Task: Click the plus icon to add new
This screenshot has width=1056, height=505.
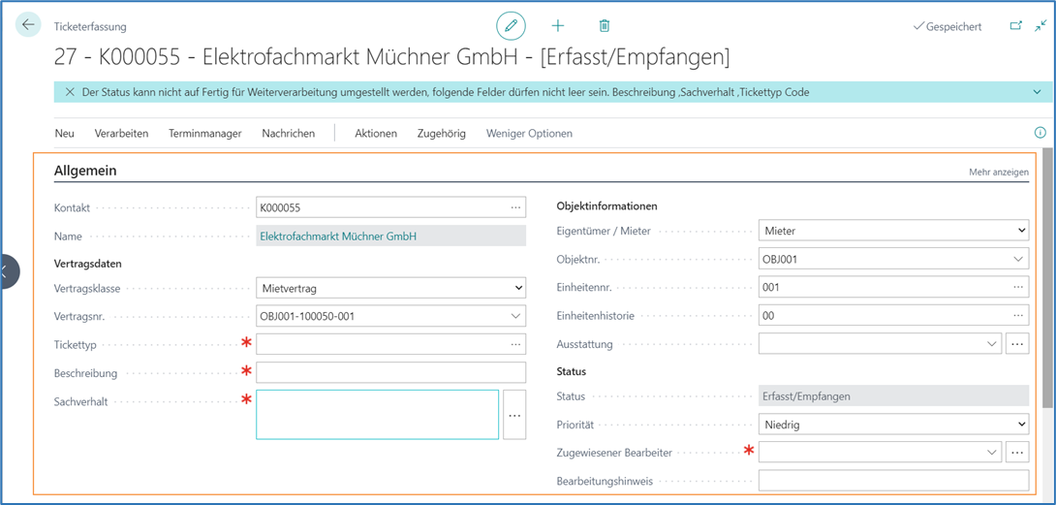Action: 558,26
